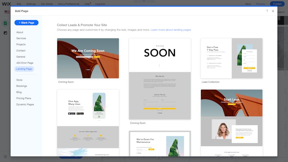Screen dimensions: 288x162
Task: Open Learn more about landing pages link
Action: (171, 30)
